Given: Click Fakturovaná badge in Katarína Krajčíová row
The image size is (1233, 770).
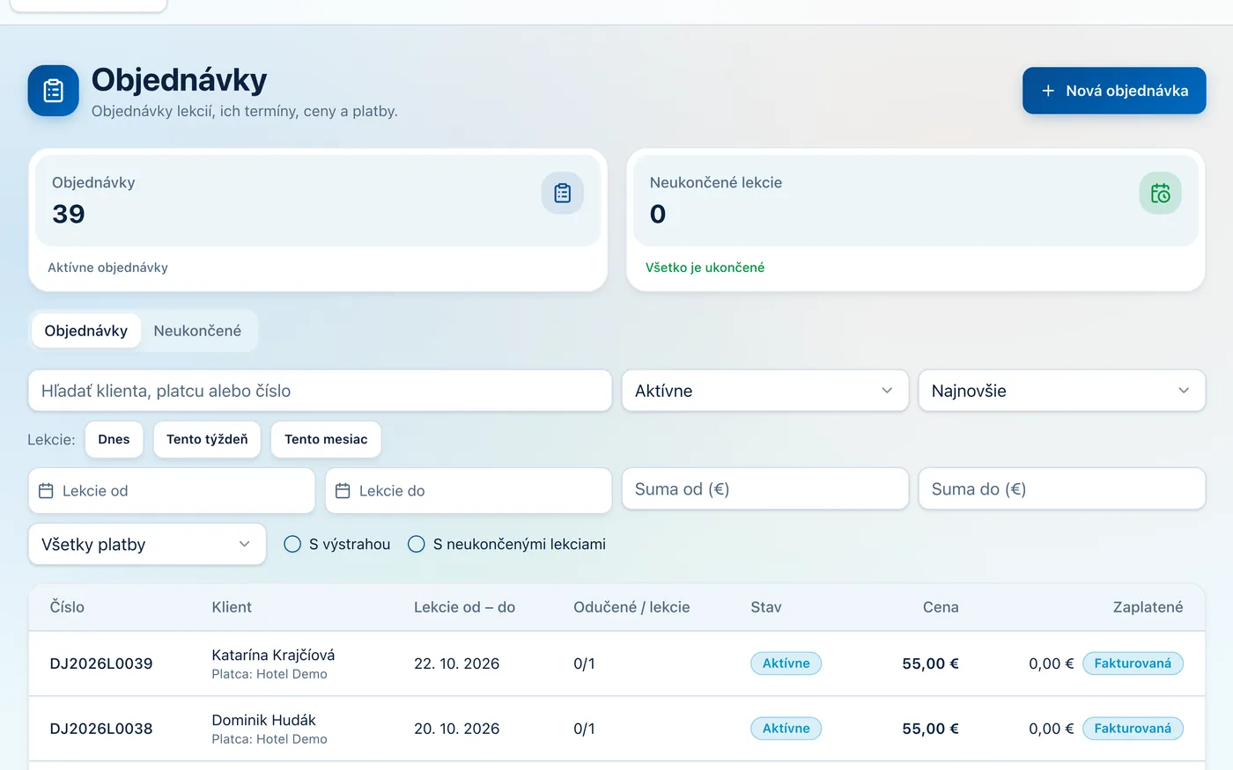Looking at the screenshot, I should (x=1133, y=664).
